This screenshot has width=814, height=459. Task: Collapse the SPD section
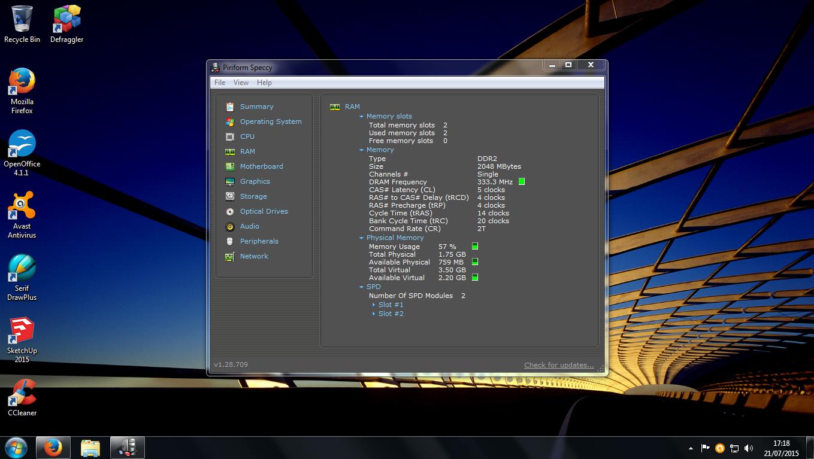(361, 287)
